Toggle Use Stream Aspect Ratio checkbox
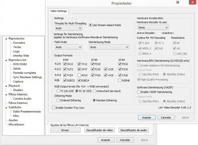198x145 pixels. pos(90,25)
